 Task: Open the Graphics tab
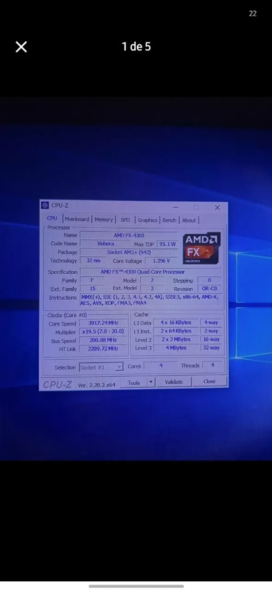[x=147, y=220]
